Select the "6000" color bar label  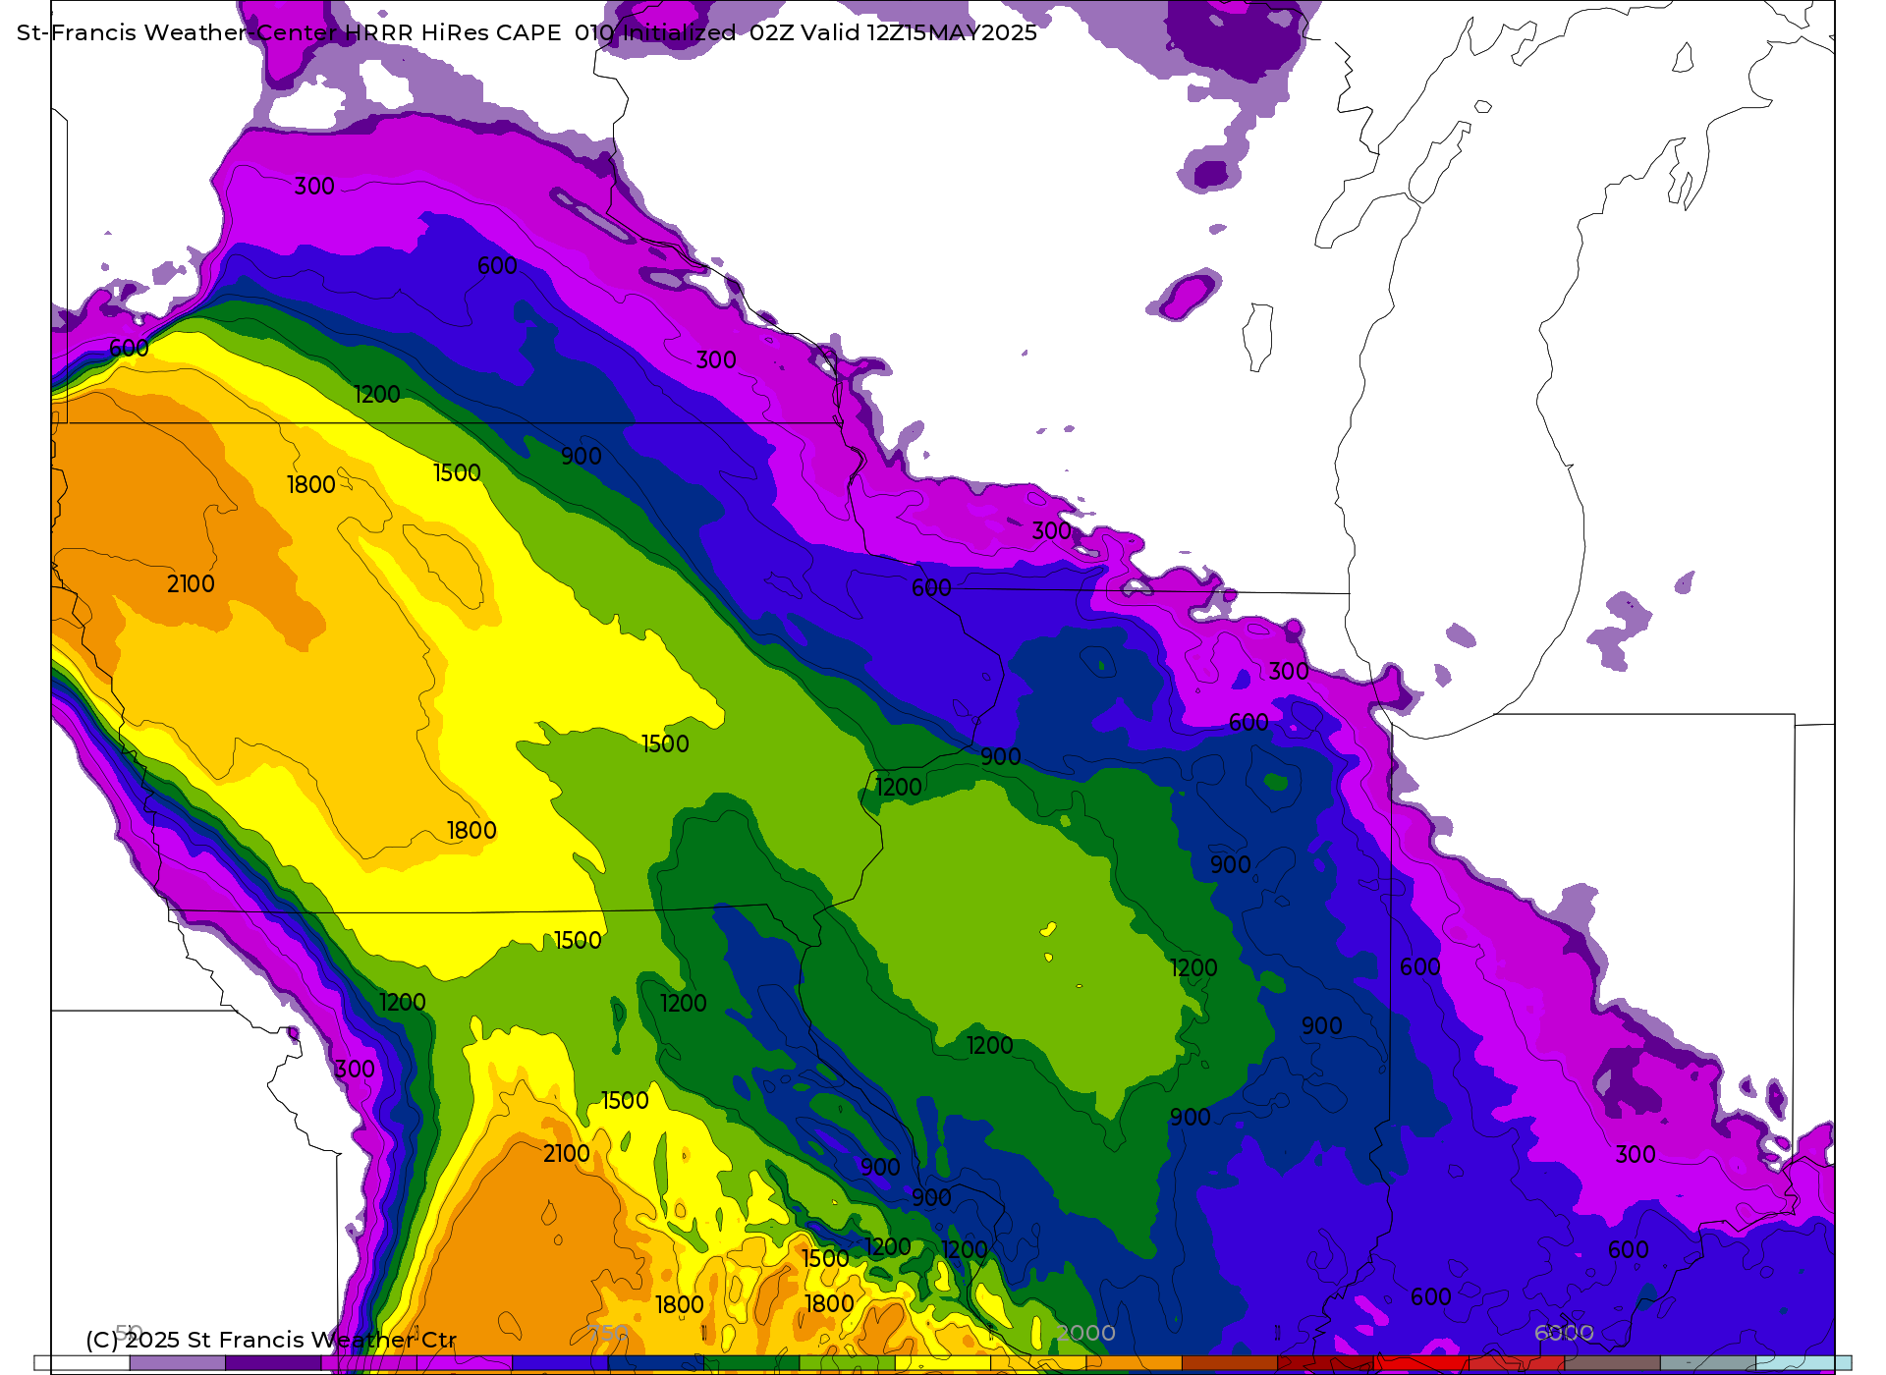click(x=1564, y=1333)
